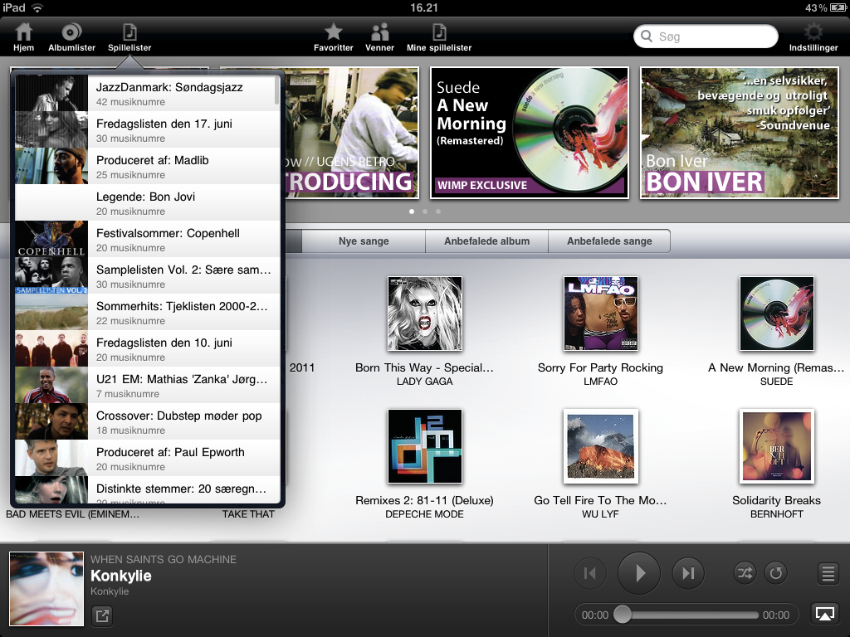
Task: Open Albumlister from the top bar
Action: (71, 37)
